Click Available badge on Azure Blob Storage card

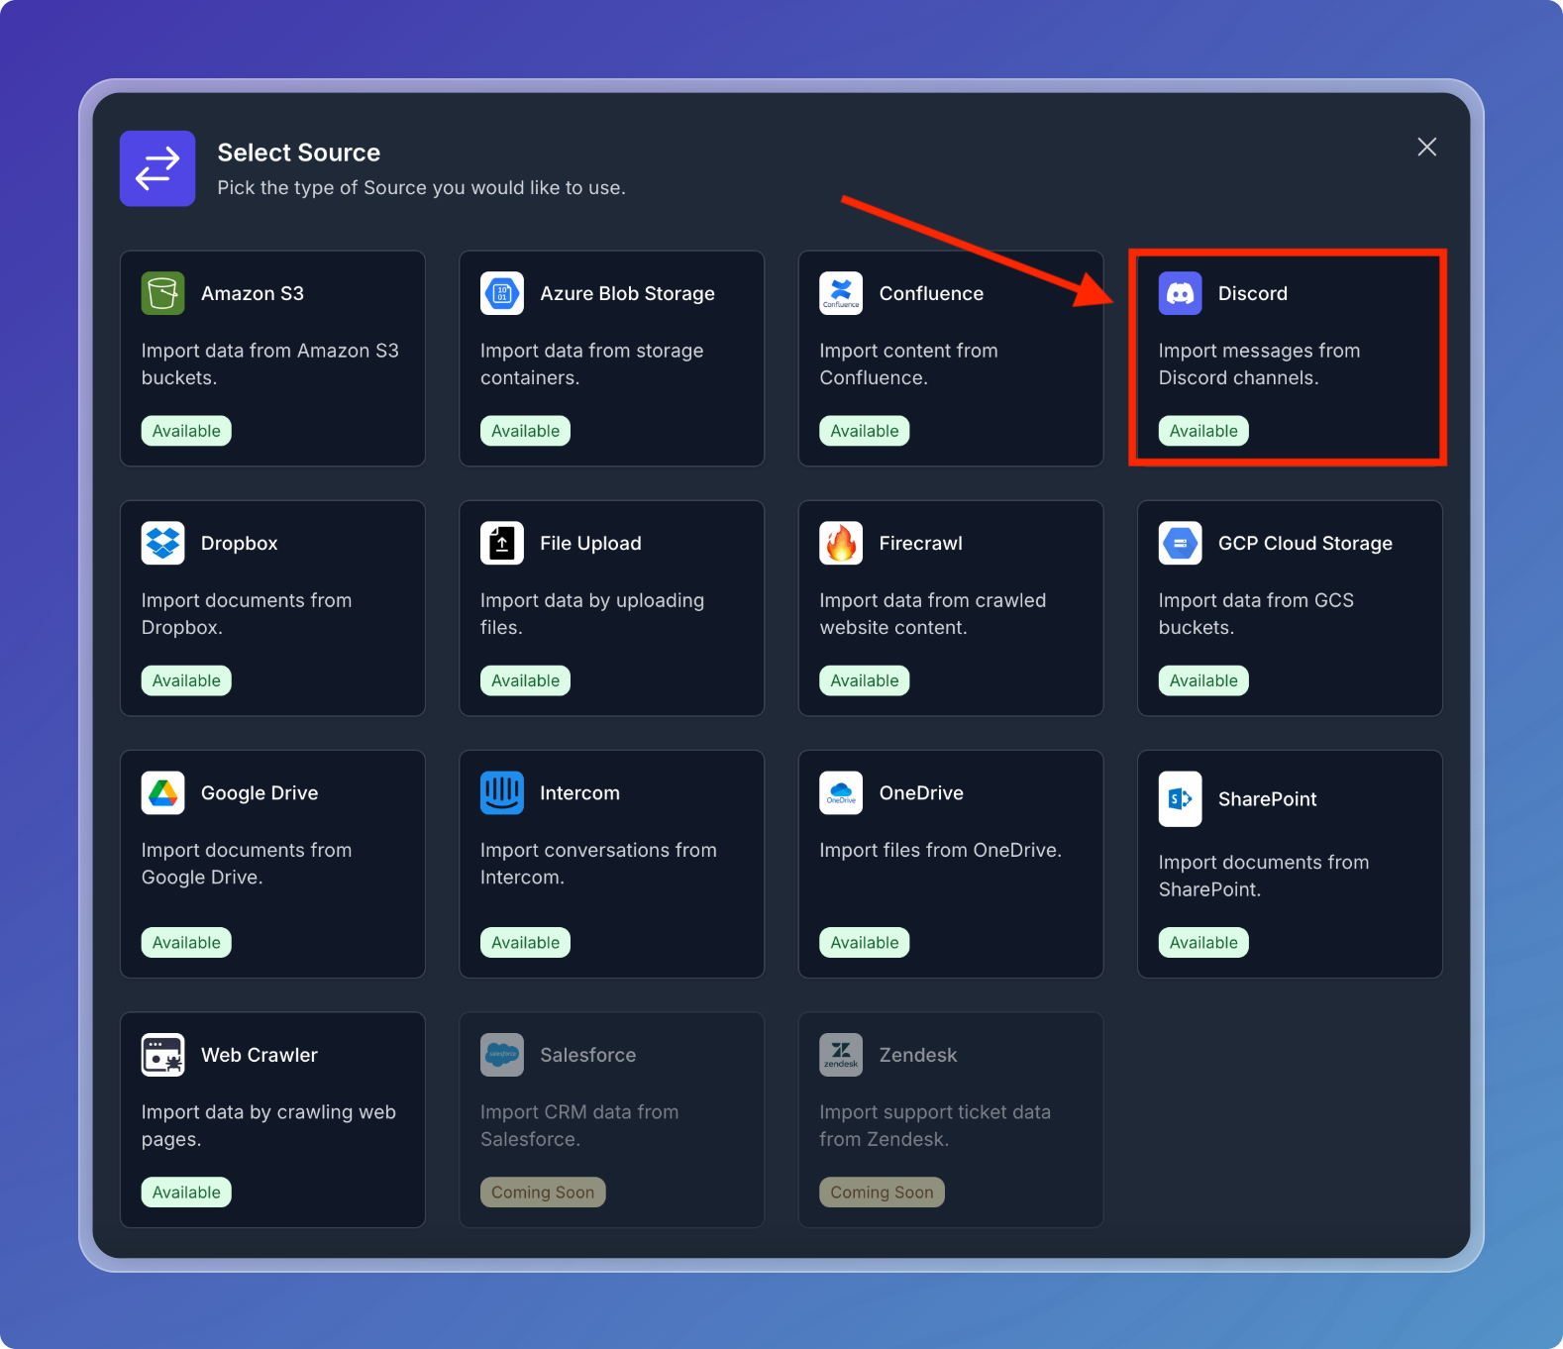[525, 431]
